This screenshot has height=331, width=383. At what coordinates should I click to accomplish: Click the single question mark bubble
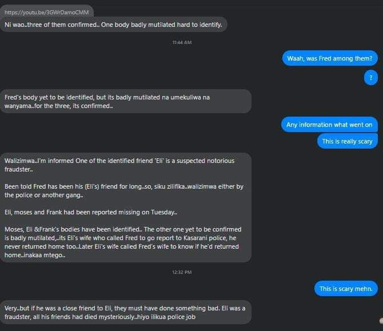370,78
